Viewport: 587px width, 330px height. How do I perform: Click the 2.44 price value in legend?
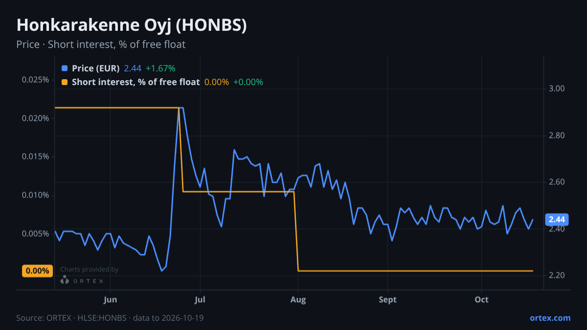[x=133, y=68]
